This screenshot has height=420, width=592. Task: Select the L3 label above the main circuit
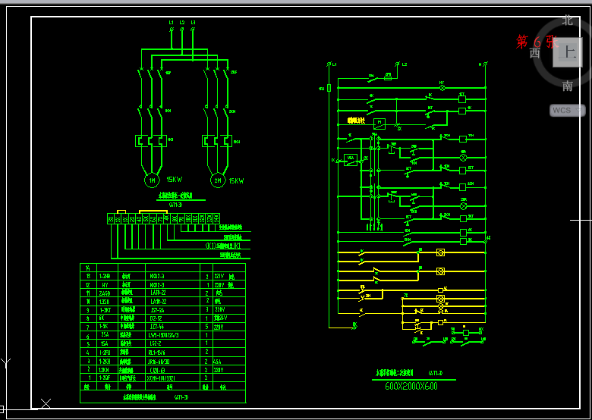[x=194, y=23]
